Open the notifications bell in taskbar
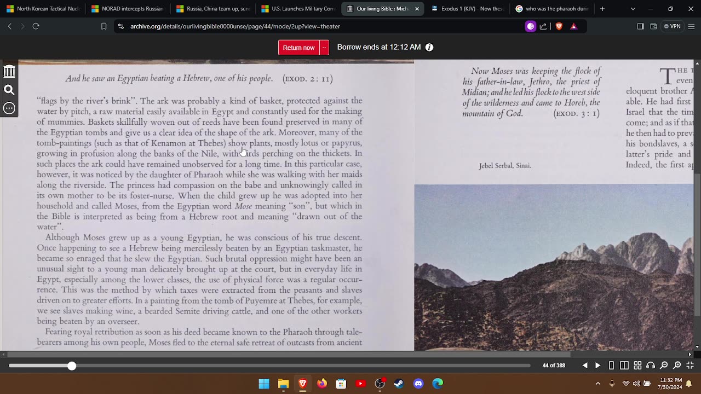 pyautogui.click(x=689, y=384)
